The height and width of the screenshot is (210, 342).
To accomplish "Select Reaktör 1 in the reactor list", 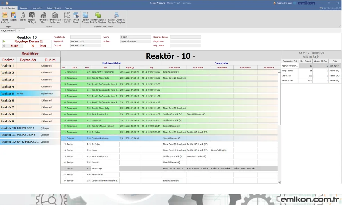I will point(30,66).
